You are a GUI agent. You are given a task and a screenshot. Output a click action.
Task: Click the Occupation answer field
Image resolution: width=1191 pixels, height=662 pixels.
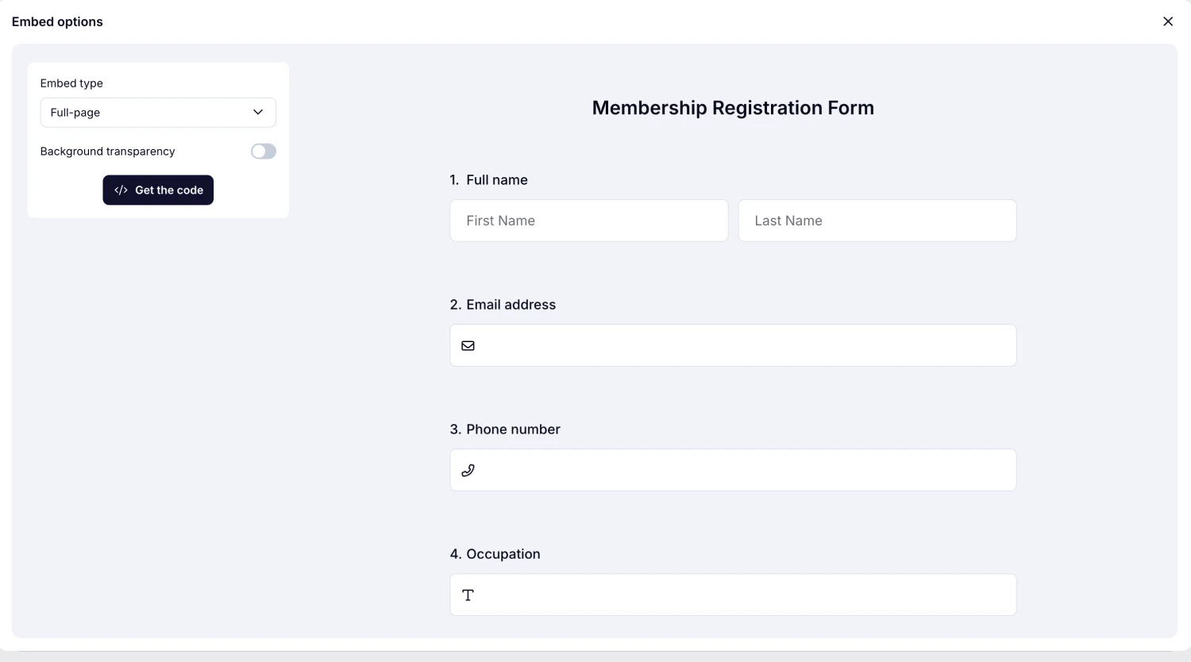point(732,595)
